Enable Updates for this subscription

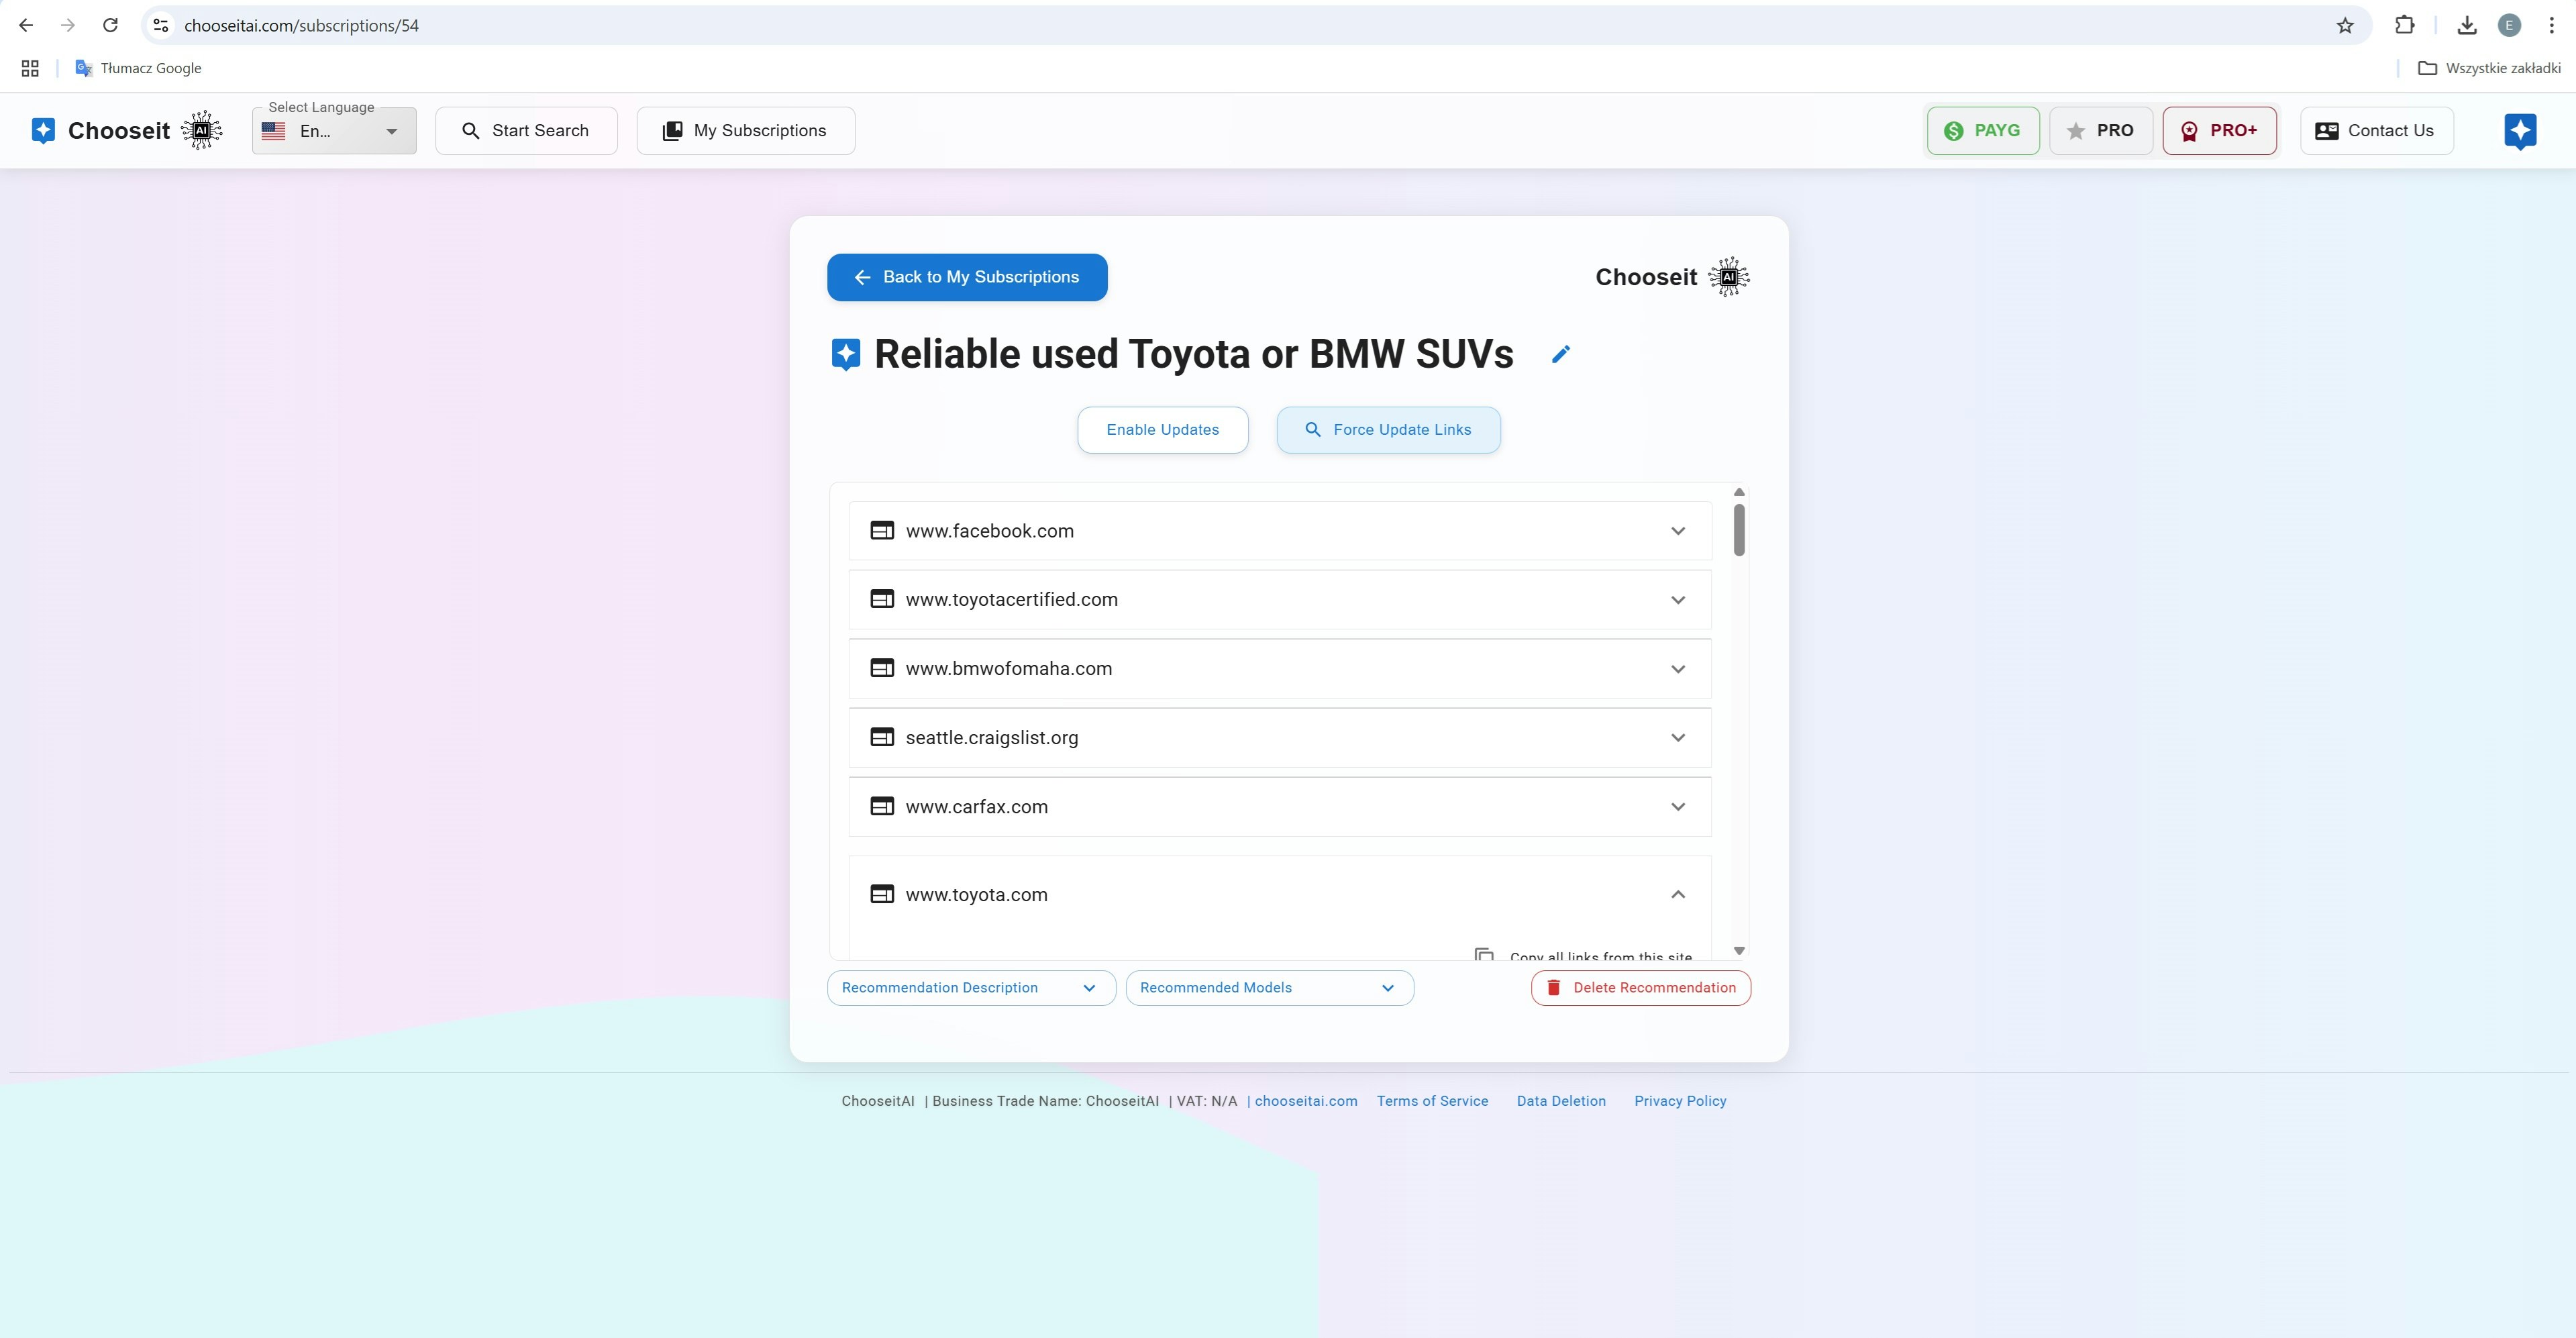(x=1162, y=430)
